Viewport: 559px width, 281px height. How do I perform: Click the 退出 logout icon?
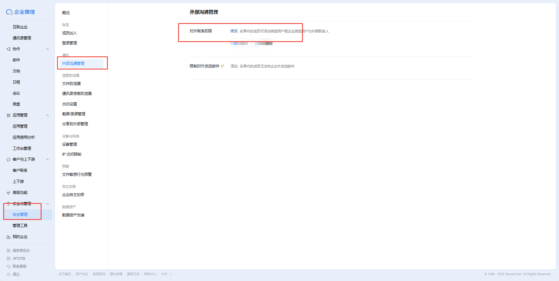pos(8,274)
